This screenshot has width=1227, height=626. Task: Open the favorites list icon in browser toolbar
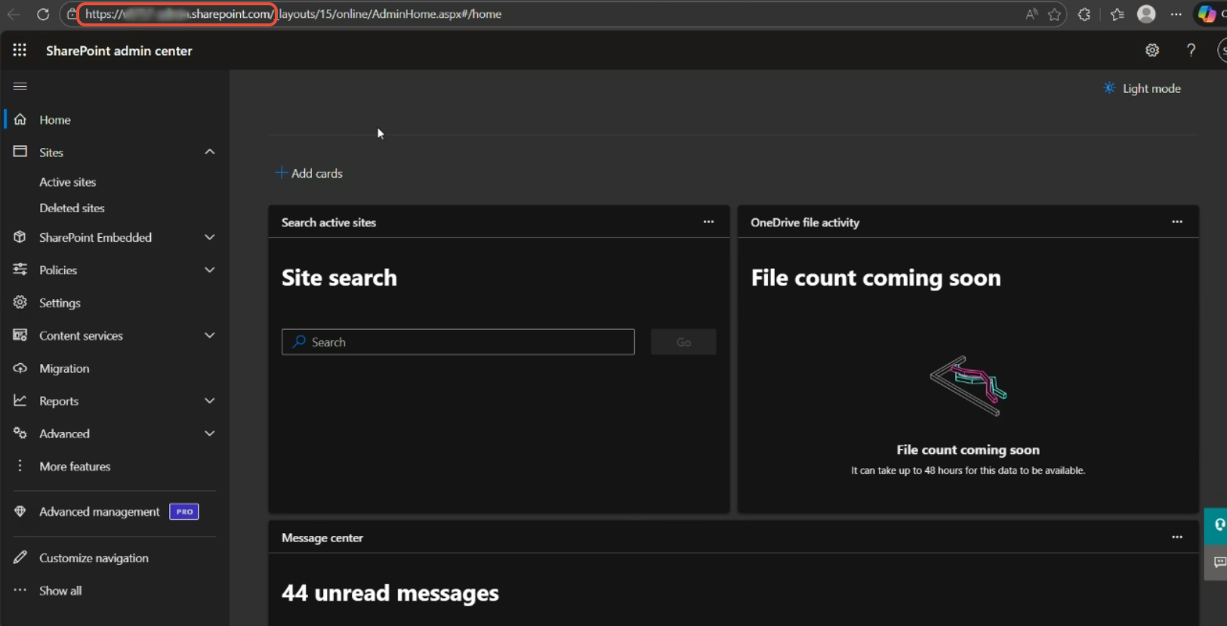coord(1118,14)
